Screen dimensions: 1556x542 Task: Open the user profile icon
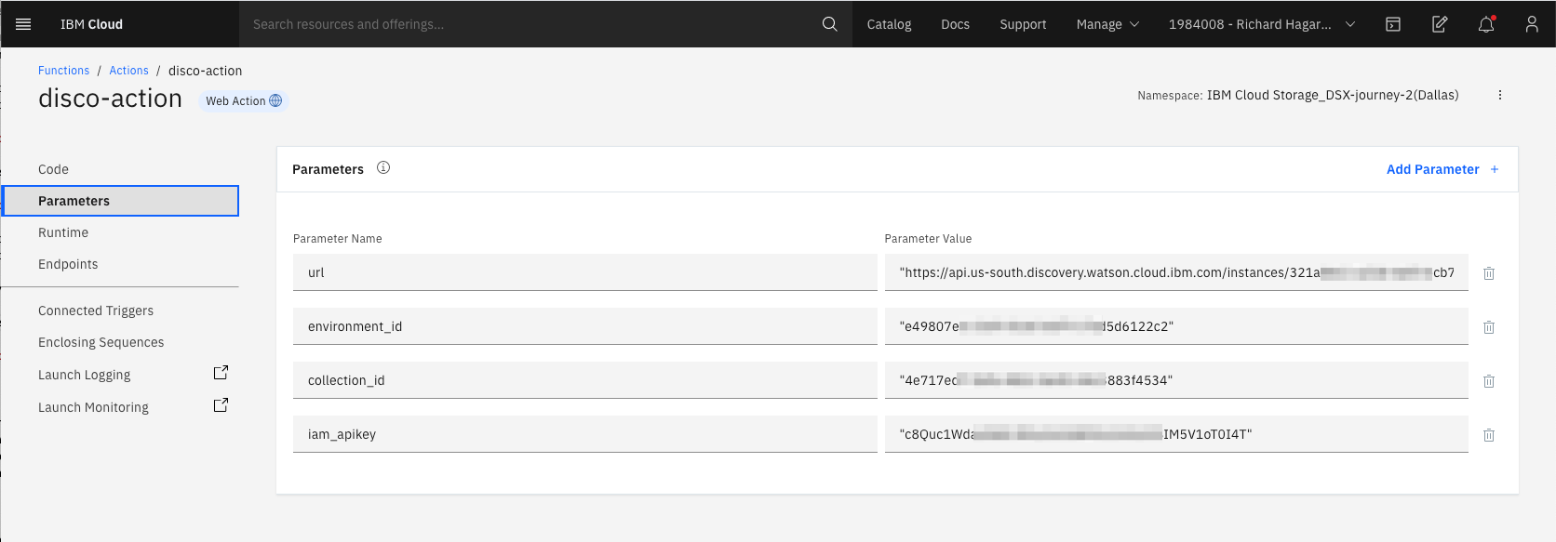click(x=1532, y=24)
